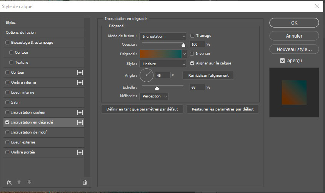Delete effect with trash icon
Screen dimensions: 325x193
85,182
